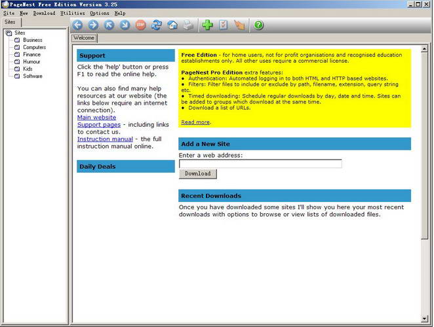Select the Humour tree label
This screenshot has height=327, width=434.
click(31, 61)
